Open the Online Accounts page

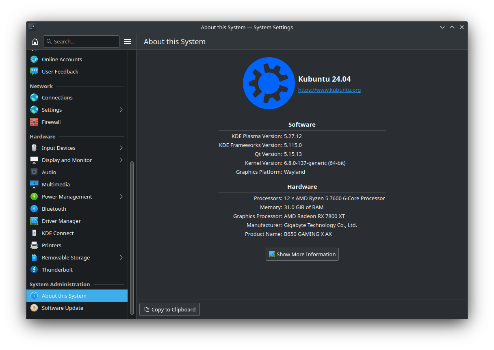(77, 59)
